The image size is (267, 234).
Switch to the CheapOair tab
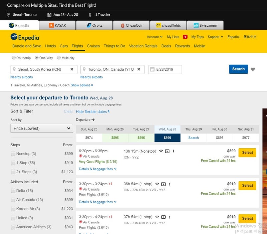coord(131,25)
